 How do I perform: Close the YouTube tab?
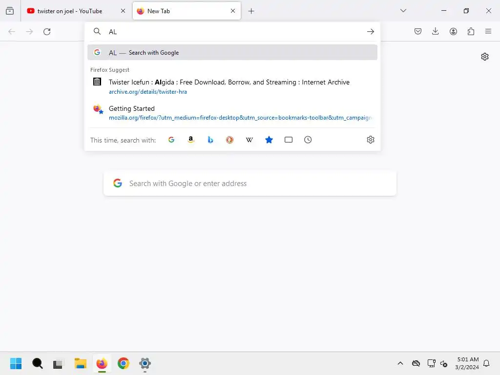[123, 11]
